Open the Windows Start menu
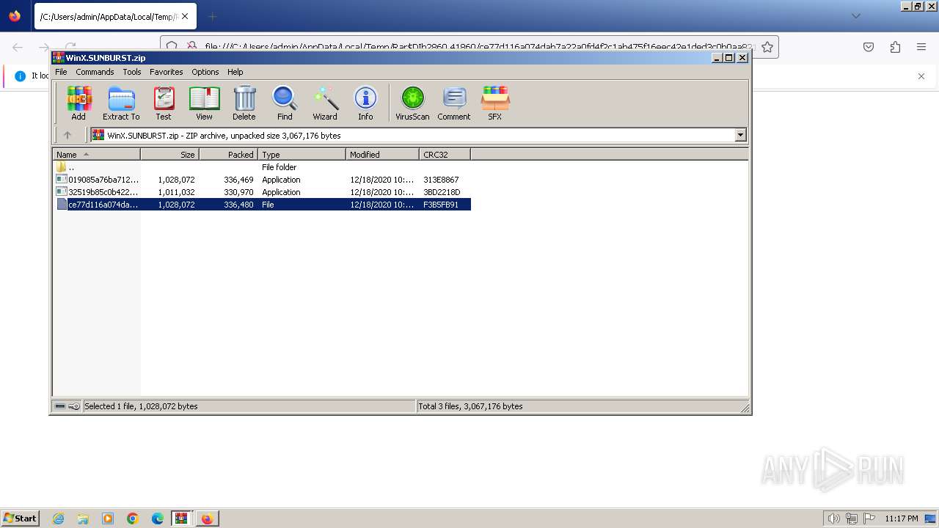The width and height of the screenshot is (939, 528). [20, 518]
